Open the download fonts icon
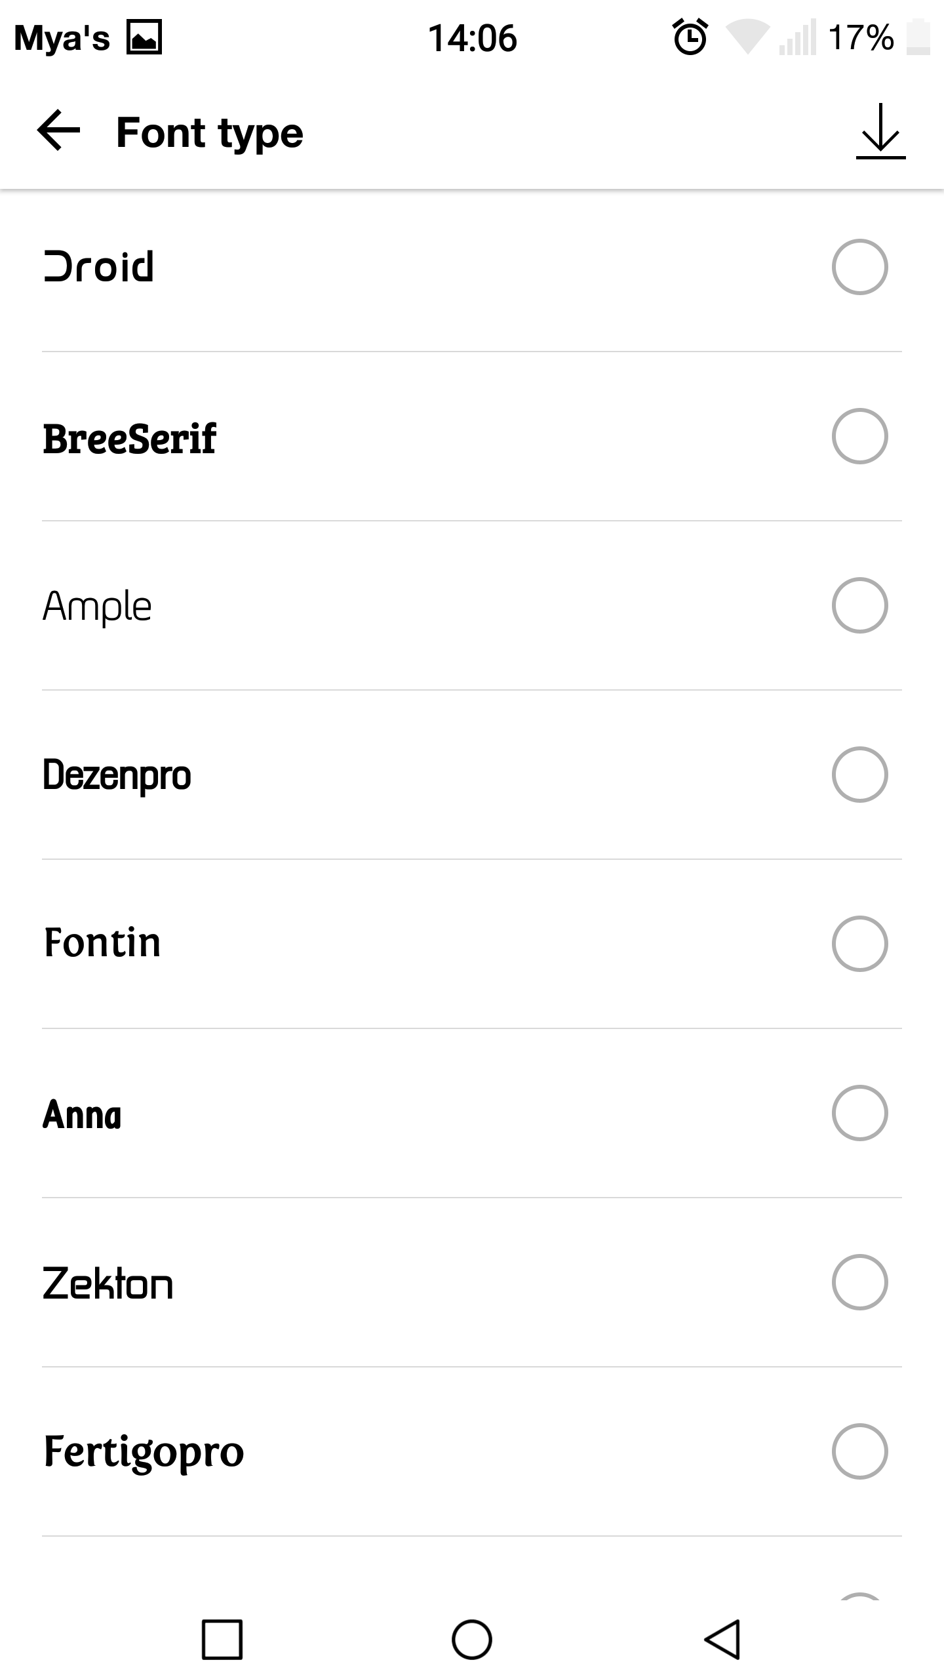Screen dimensions: 944x1679 tap(880, 131)
